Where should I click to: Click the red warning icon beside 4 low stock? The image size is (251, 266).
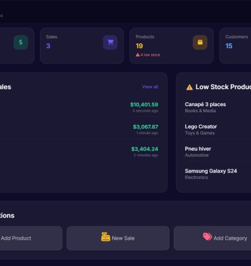tap(137, 55)
